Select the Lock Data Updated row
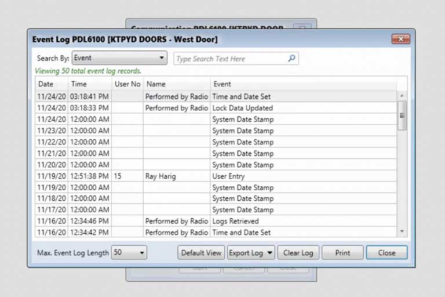Screen dimensions: 445x297 click(242, 108)
